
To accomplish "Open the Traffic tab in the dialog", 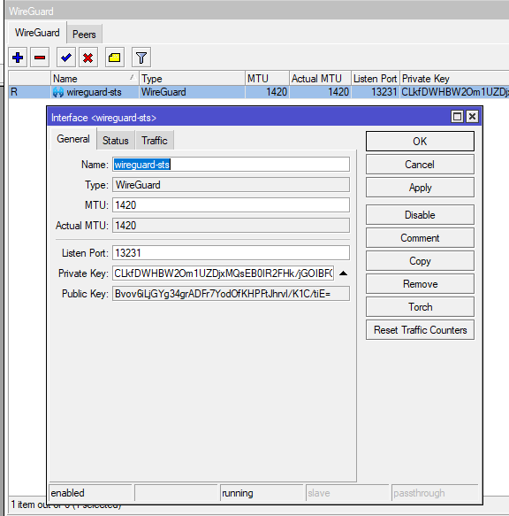I will click(155, 141).
